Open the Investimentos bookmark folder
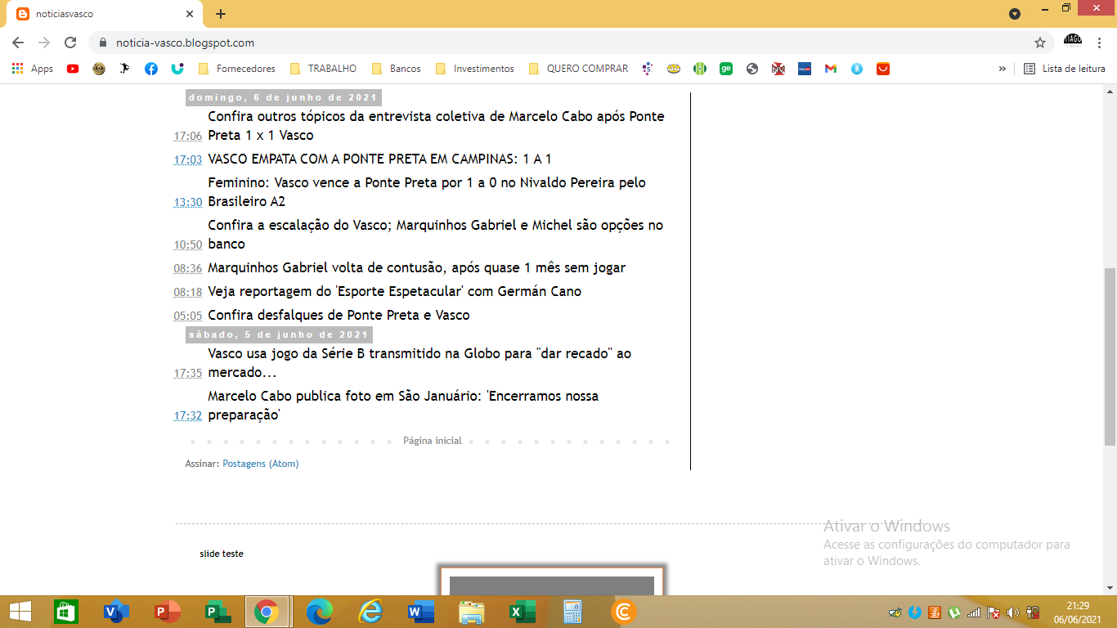The height and width of the screenshot is (628, 1117). [x=475, y=69]
